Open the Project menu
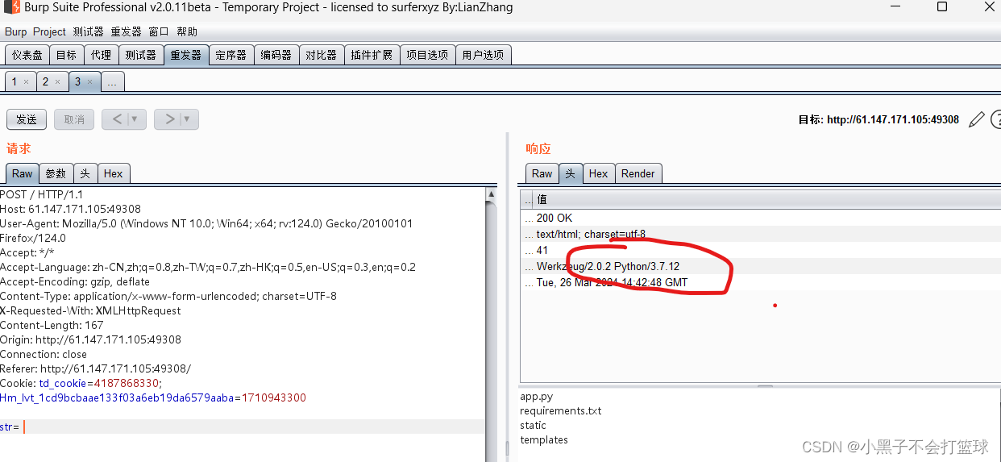This screenshot has height=462, width=1001. coord(49,31)
